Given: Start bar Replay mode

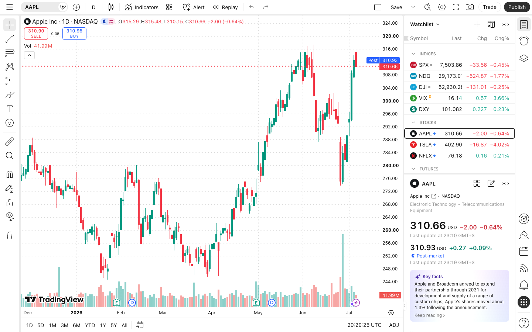Looking at the screenshot, I should point(225,7).
